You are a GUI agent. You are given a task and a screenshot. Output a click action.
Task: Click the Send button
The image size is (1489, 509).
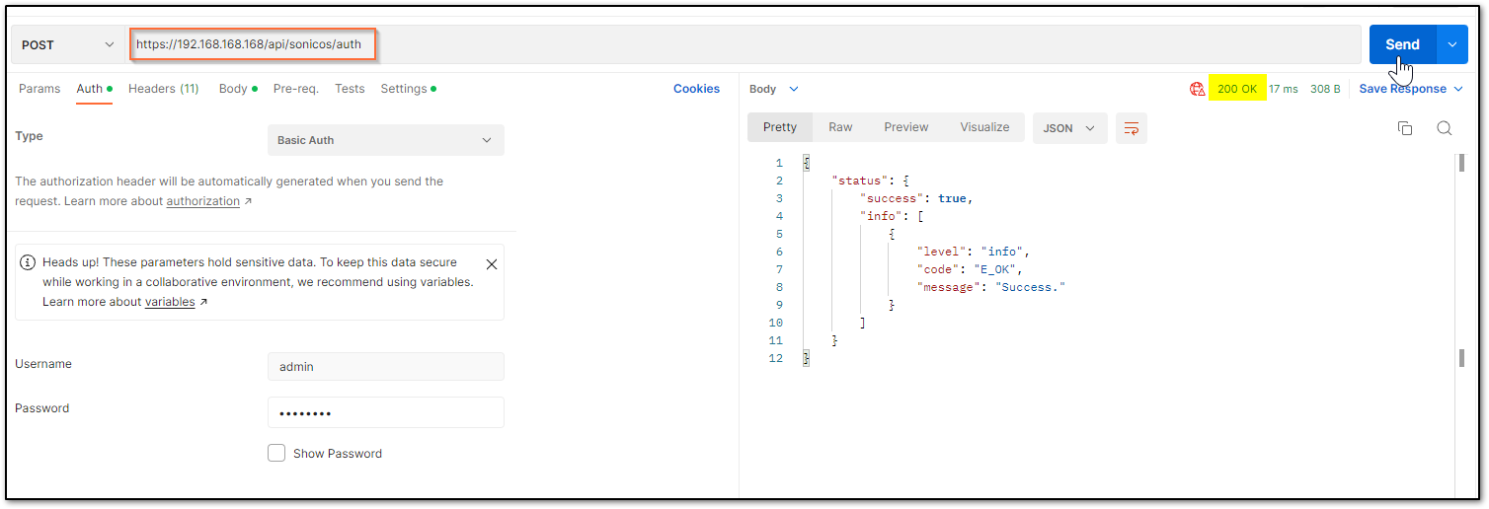1402,44
